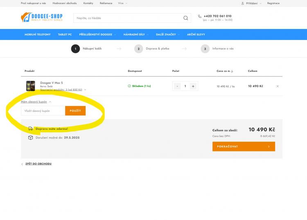Click the step 2 Doprava & platba circle
Viewport: 307px width, 220px height.
coord(139,49)
